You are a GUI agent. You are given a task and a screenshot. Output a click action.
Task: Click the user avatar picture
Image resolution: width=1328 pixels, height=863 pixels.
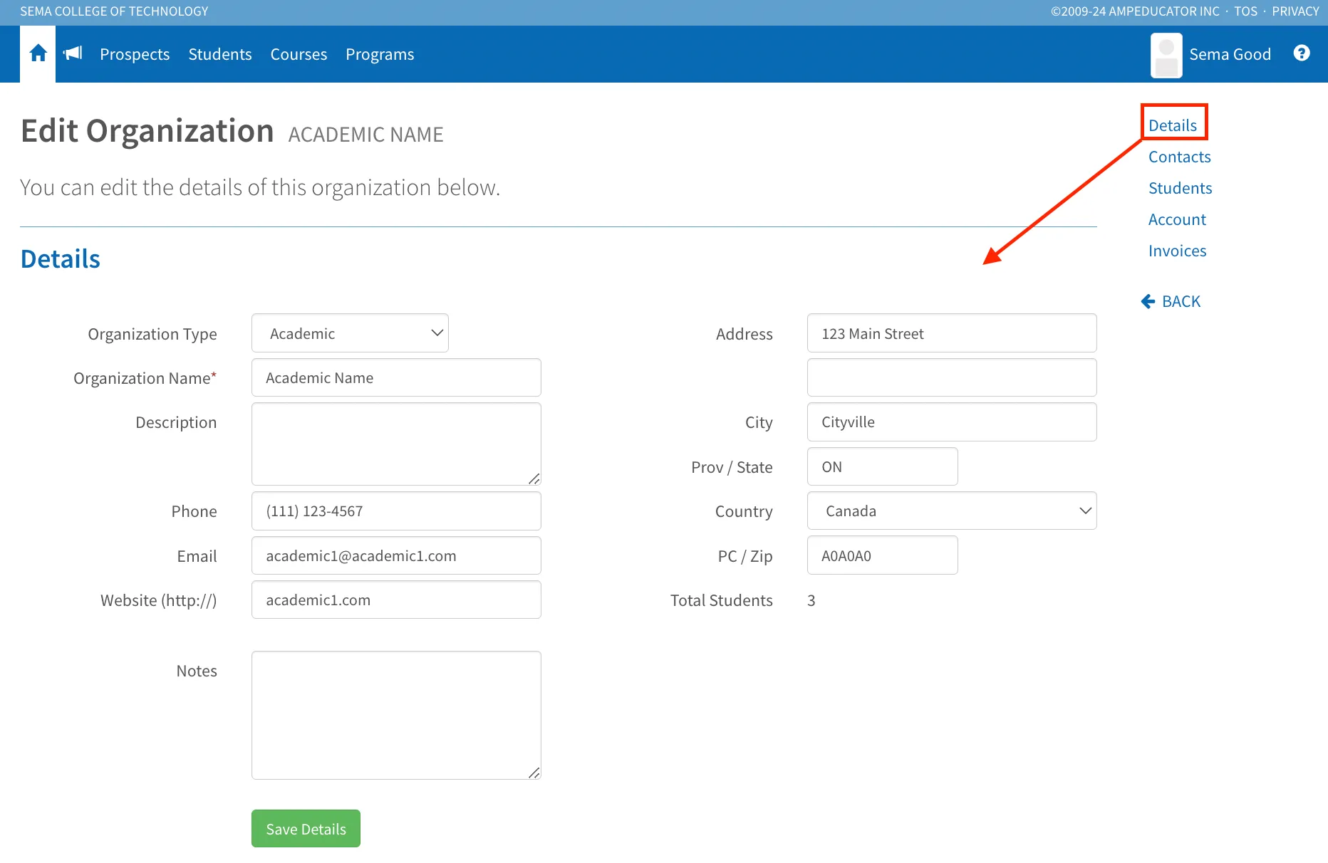(1166, 56)
